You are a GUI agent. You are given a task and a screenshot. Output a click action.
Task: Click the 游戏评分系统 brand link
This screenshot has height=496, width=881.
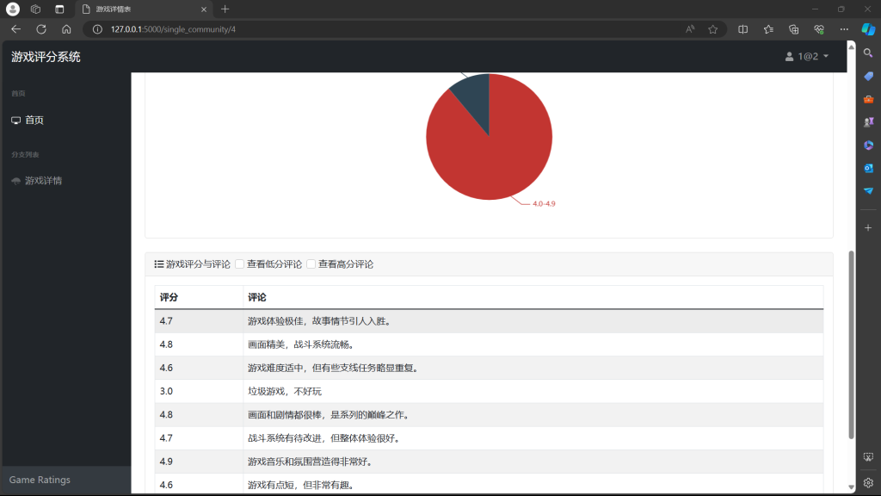tap(46, 57)
